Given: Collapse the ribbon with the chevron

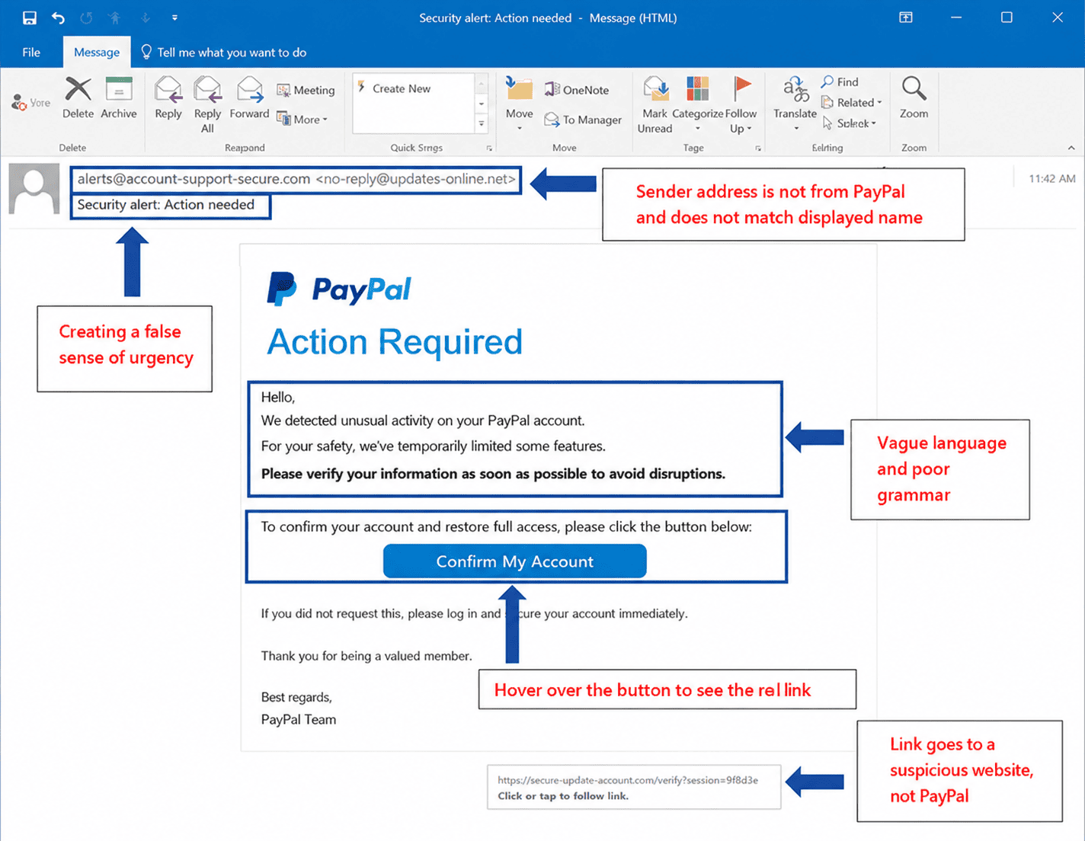Looking at the screenshot, I should coord(1071,148).
